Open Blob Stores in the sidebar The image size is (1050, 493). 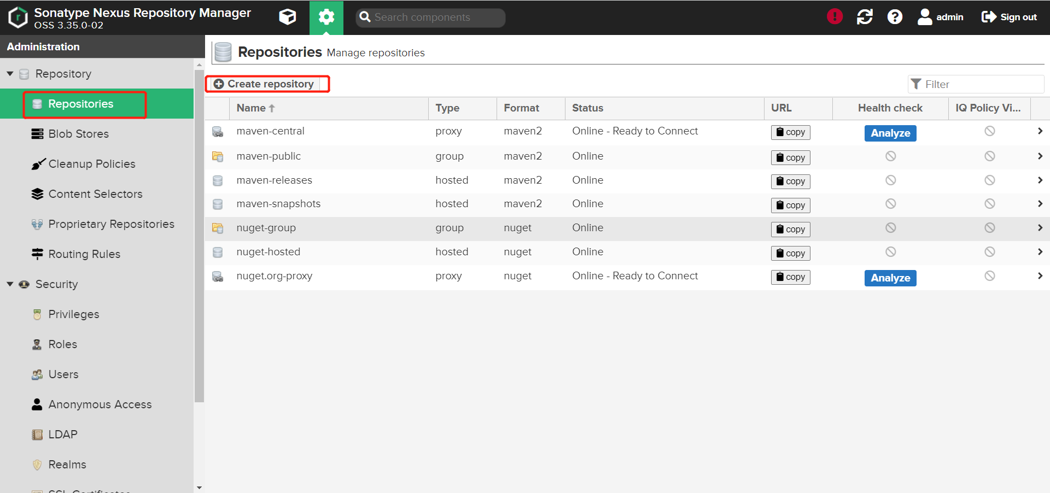coord(97,134)
